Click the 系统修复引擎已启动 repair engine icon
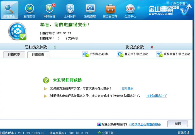The image size is (195, 135). pyautogui.click(x=159, y=54)
